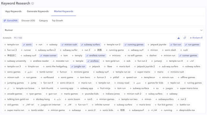Select the Top Growth filter

pyautogui.click(x=57, y=21)
